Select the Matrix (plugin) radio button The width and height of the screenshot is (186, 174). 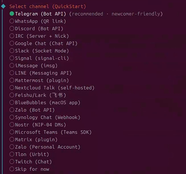(x=12, y=139)
